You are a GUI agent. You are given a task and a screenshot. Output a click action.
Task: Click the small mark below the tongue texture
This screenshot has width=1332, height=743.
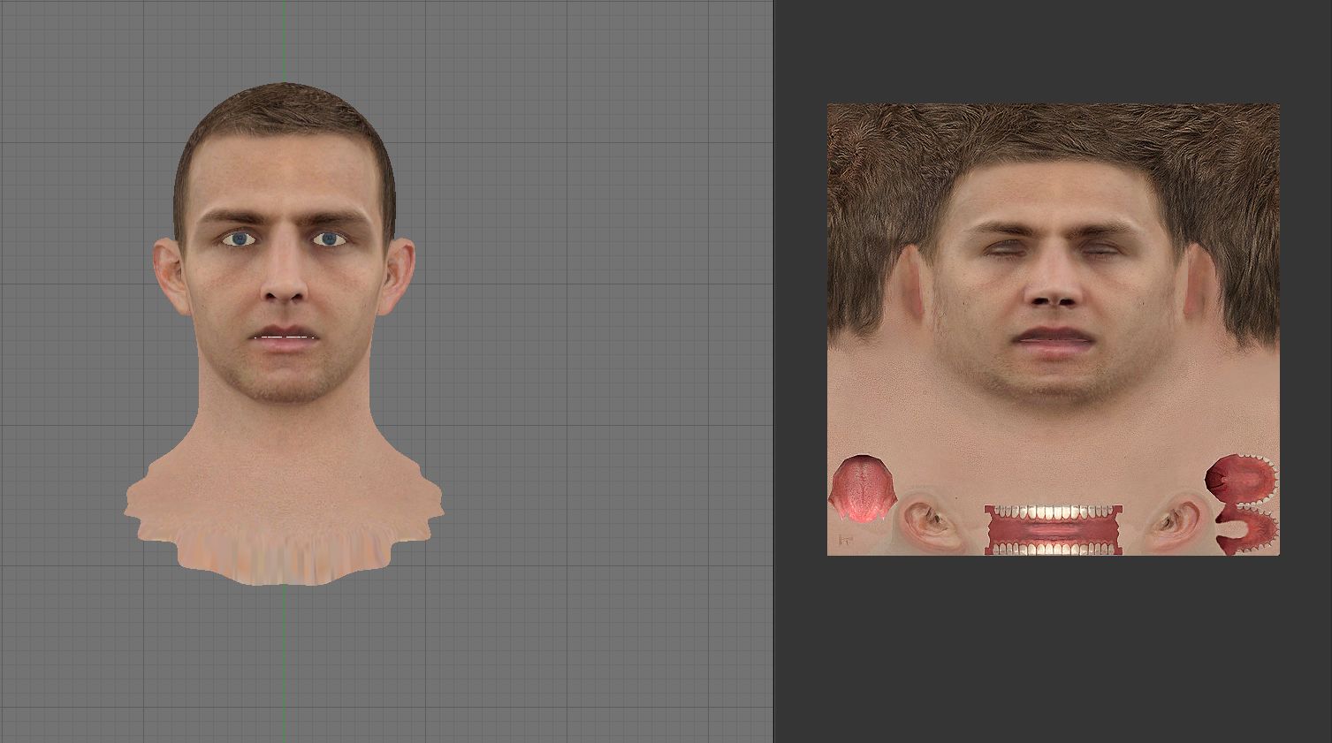tap(844, 540)
